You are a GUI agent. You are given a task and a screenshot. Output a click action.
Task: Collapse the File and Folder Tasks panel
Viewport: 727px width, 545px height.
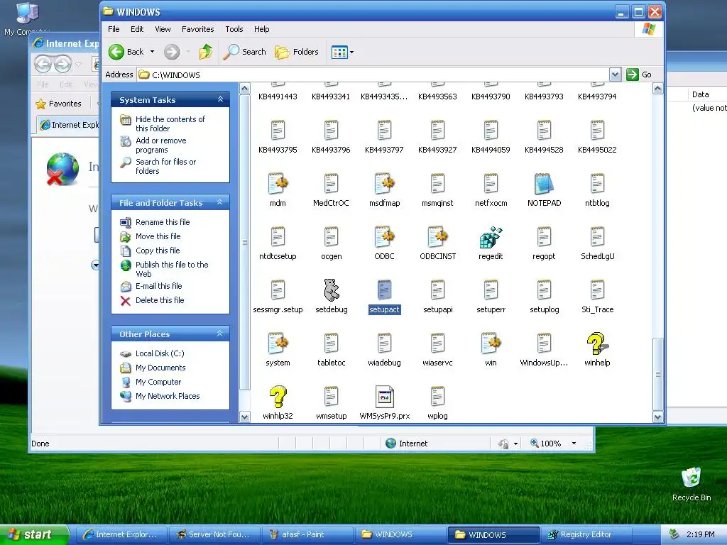220,202
